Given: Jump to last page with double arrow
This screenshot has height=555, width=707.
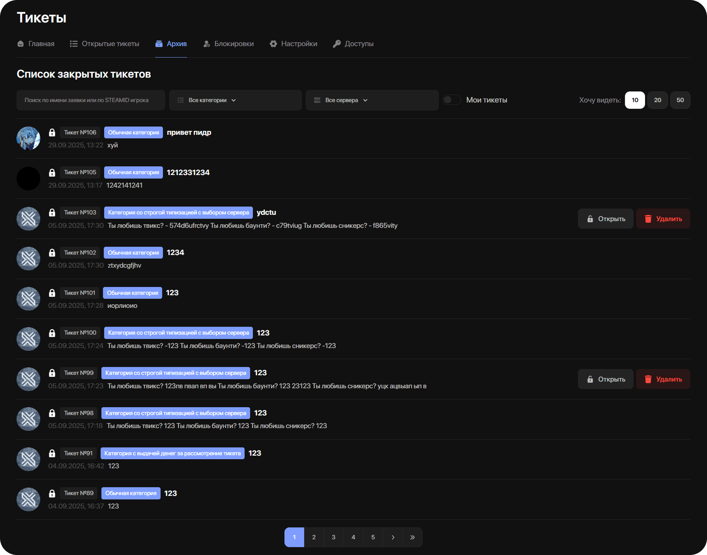Looking at the screenshot, I should point(413,537).
